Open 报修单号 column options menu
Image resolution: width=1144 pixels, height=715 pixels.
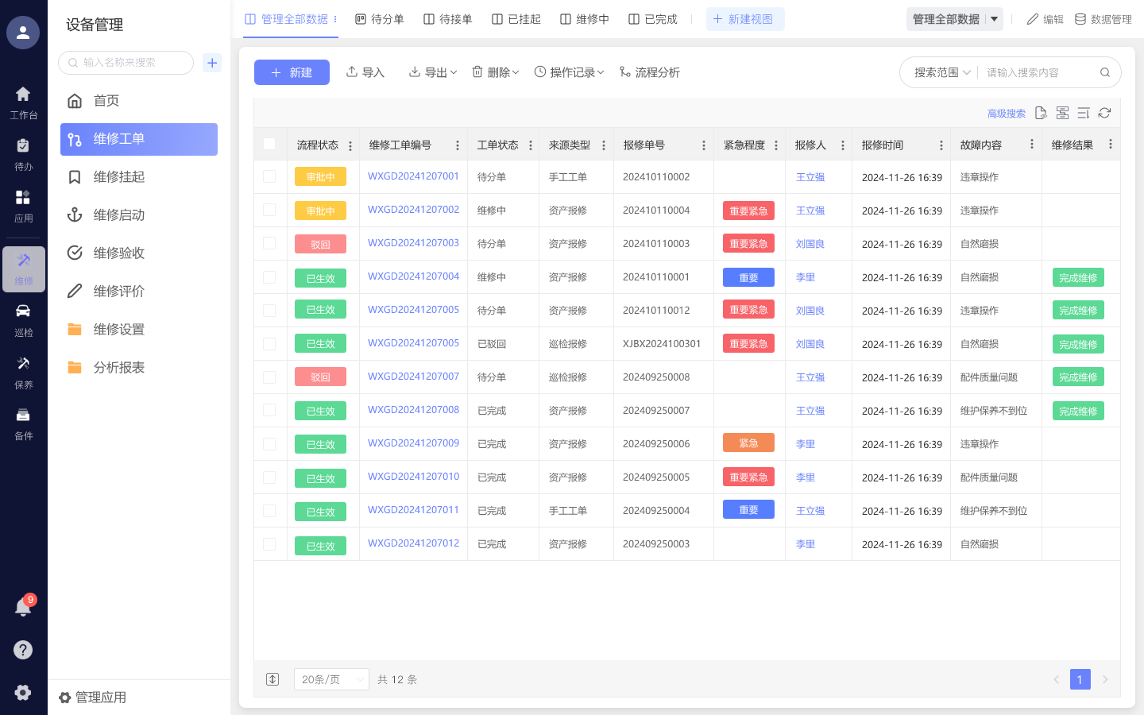(704, 145)
